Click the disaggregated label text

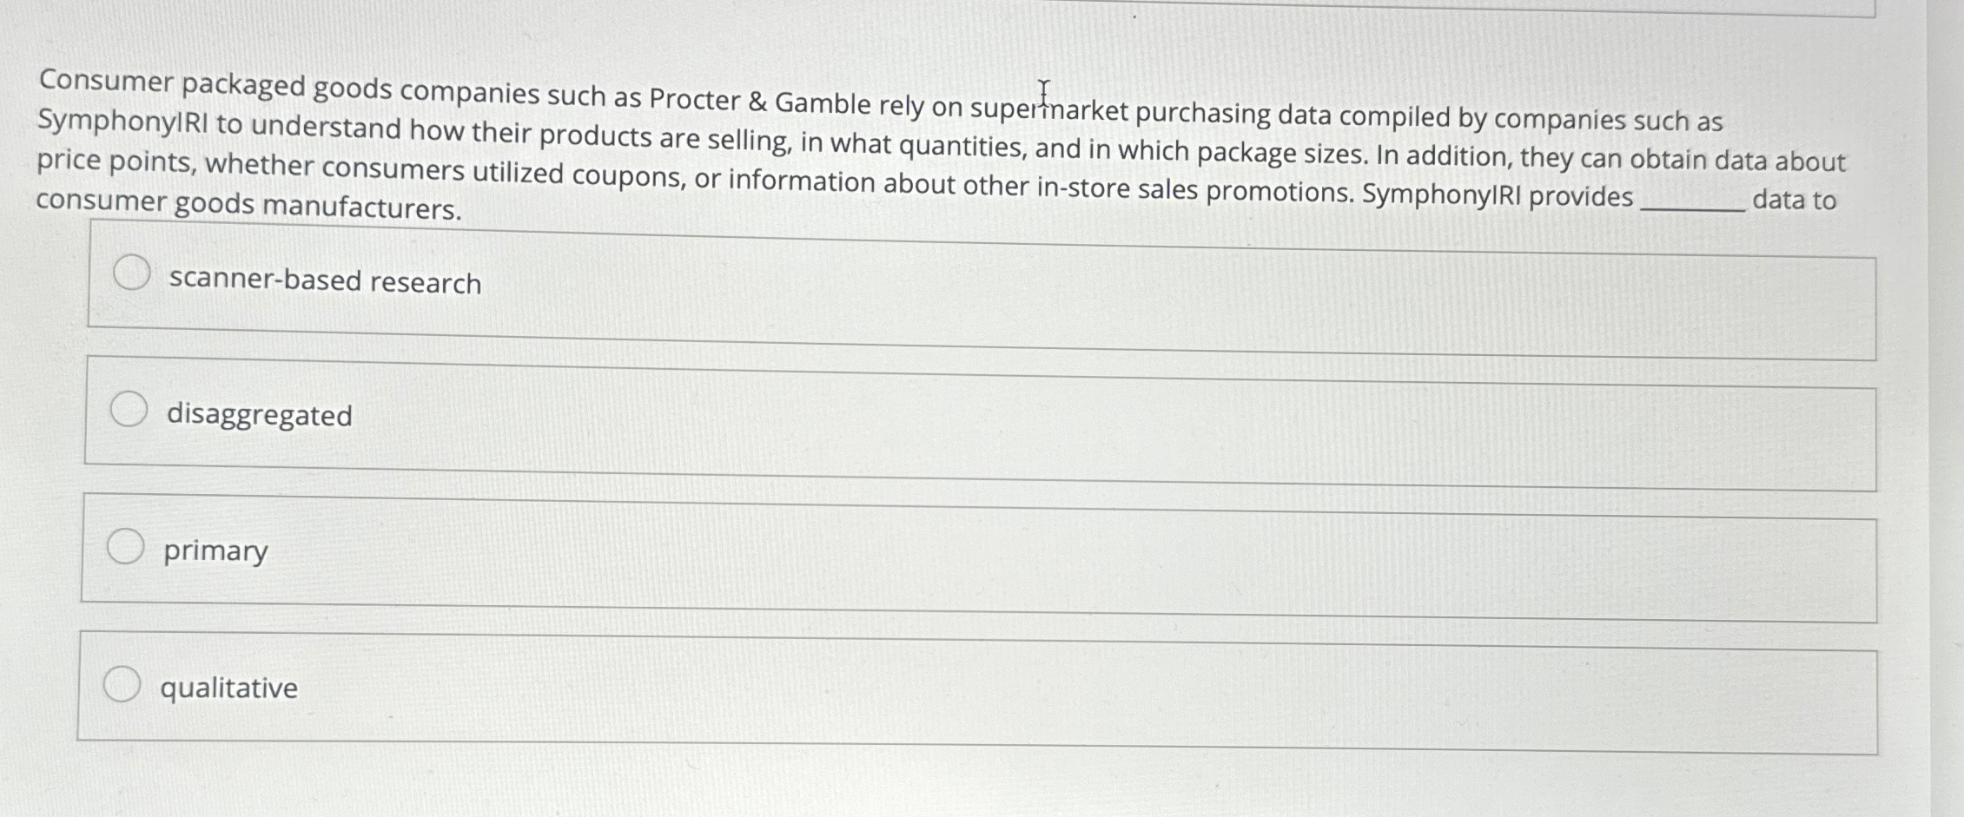coord(261,417)
